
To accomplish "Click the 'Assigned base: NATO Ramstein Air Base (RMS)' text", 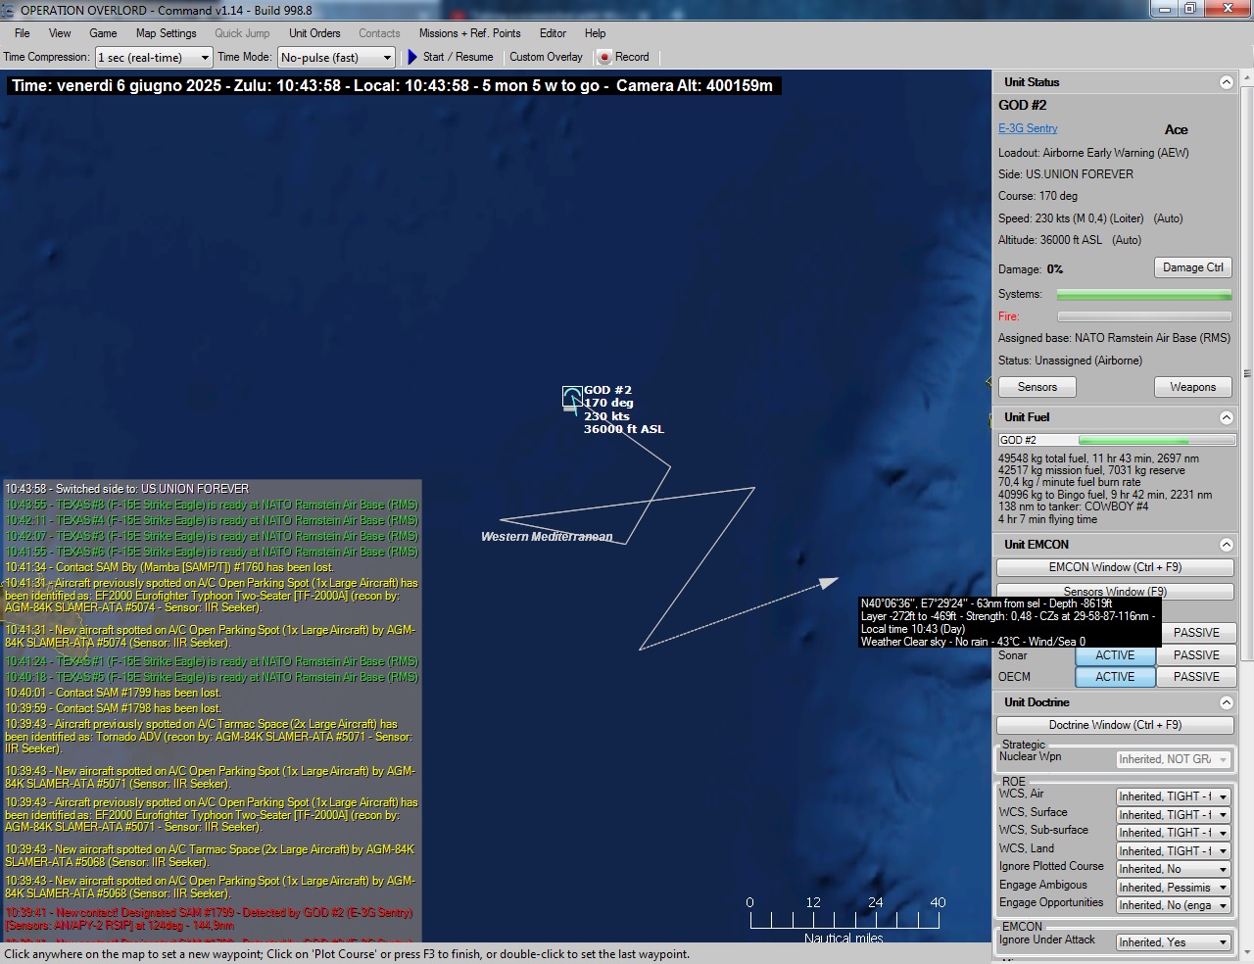I will point(1114,338).
